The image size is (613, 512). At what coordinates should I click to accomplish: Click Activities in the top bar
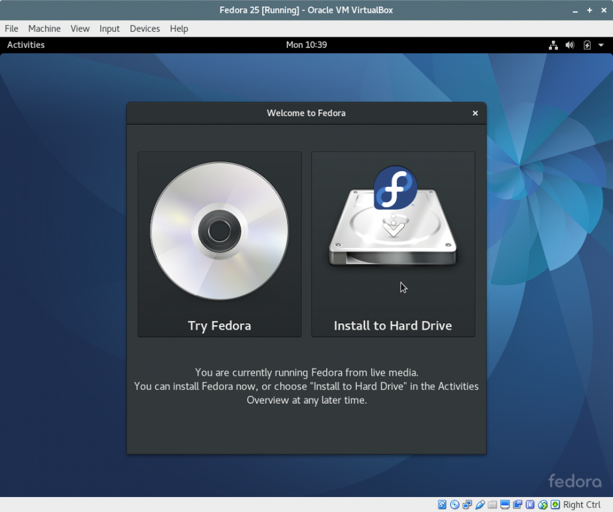pos(25,45)
